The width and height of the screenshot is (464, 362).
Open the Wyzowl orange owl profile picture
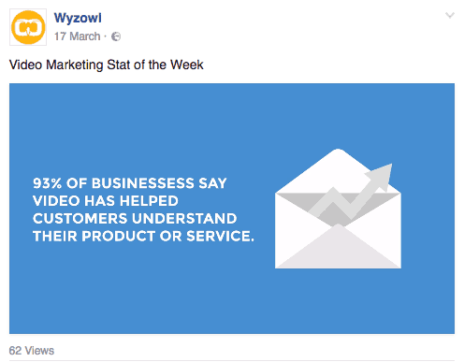tap(28, 27)
